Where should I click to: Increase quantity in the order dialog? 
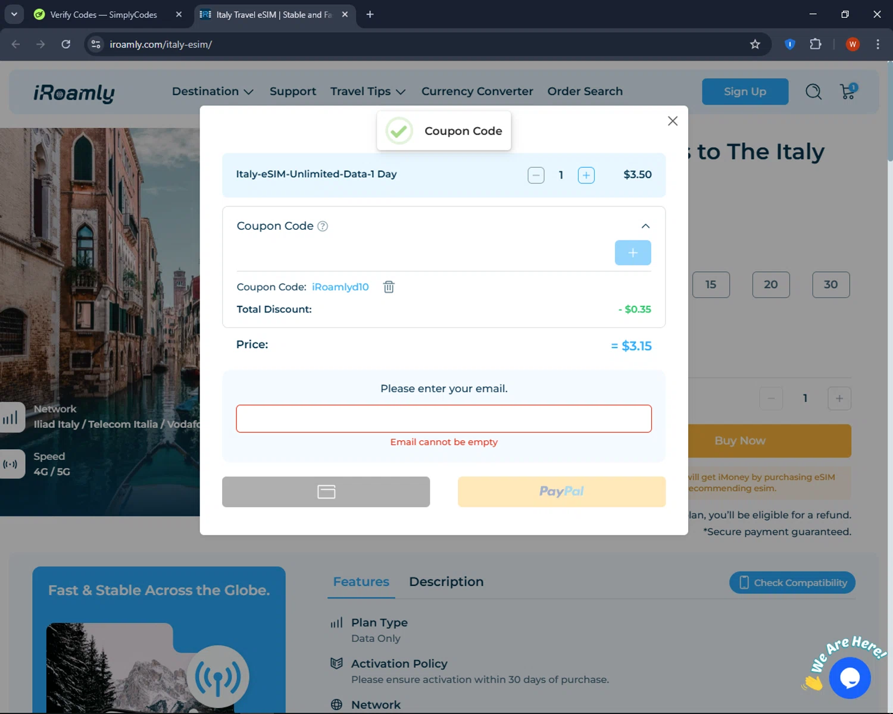click(x=586, y=175)
